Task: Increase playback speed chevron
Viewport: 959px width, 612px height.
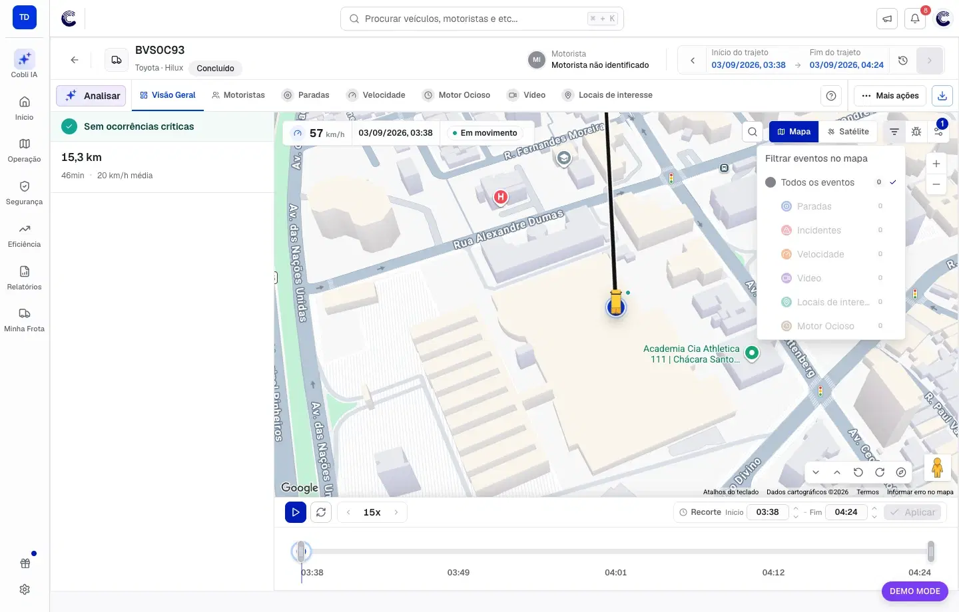Action: pyautogui.click(x=396, y=512)
